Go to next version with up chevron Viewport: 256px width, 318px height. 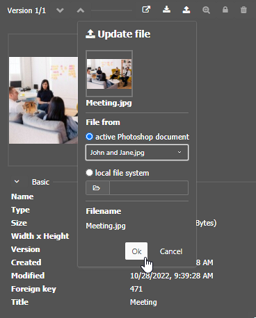[81, 10]
